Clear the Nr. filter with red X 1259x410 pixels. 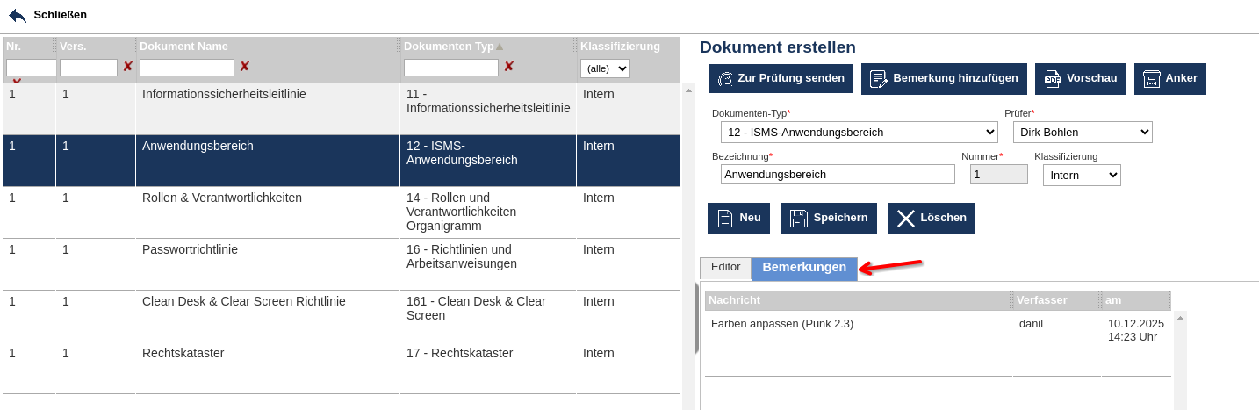(18, 81)
